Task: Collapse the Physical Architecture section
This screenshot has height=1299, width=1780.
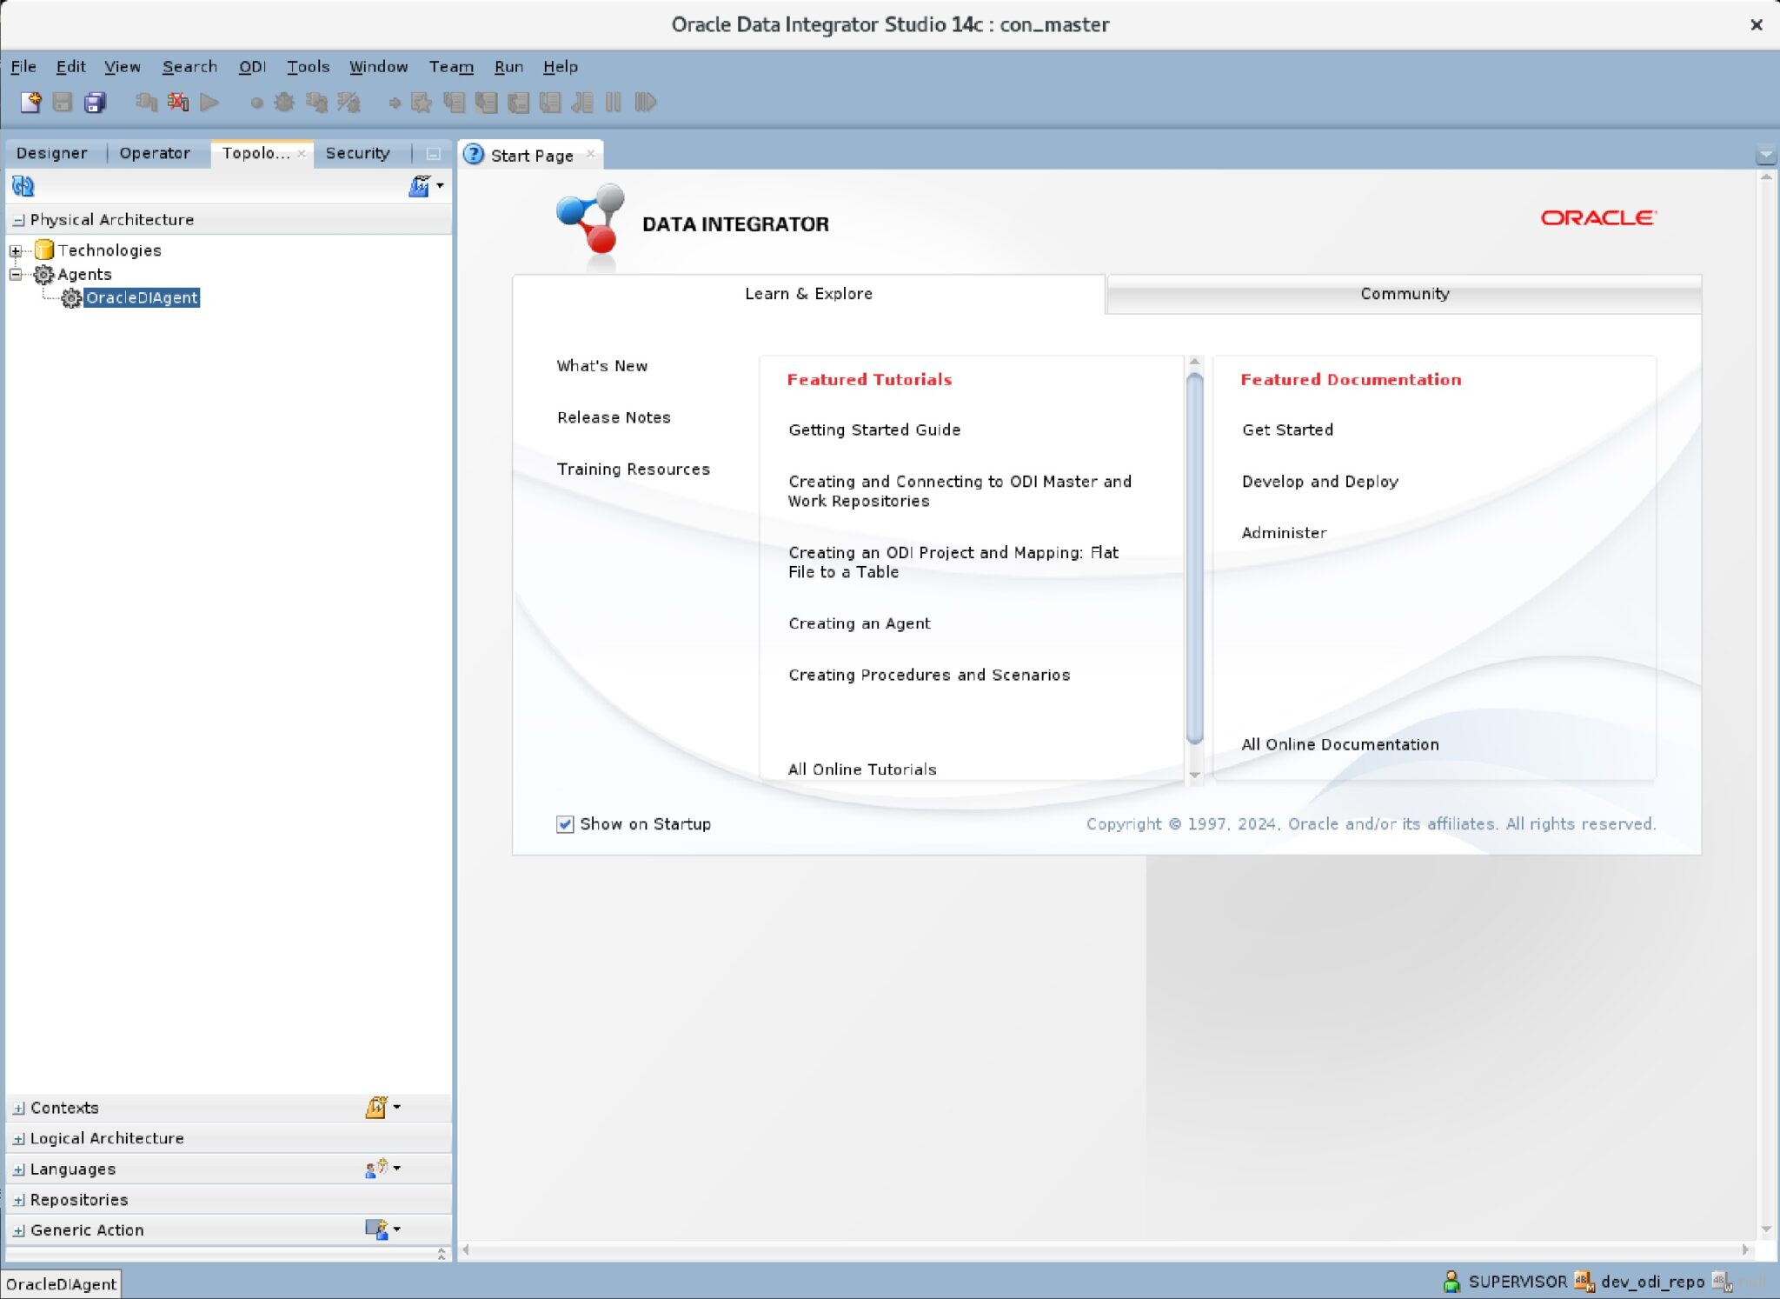Action: (x=18, y=220)
